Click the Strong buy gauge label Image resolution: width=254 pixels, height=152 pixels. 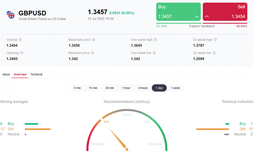(155, 144)
